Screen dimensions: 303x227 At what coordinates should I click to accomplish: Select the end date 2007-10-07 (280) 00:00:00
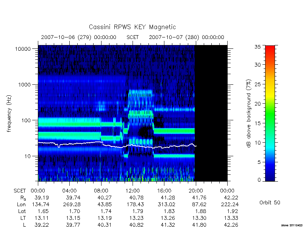pyautogui.click(x=186, y=37)
